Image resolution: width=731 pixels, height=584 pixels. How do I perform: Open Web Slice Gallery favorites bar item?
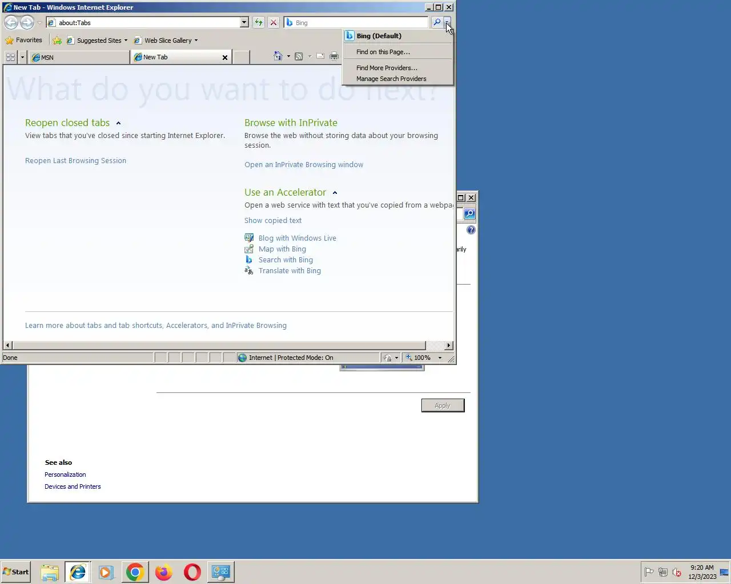166,40
